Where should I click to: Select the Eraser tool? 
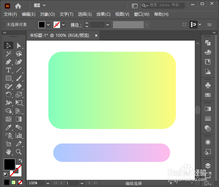point(19,86)
